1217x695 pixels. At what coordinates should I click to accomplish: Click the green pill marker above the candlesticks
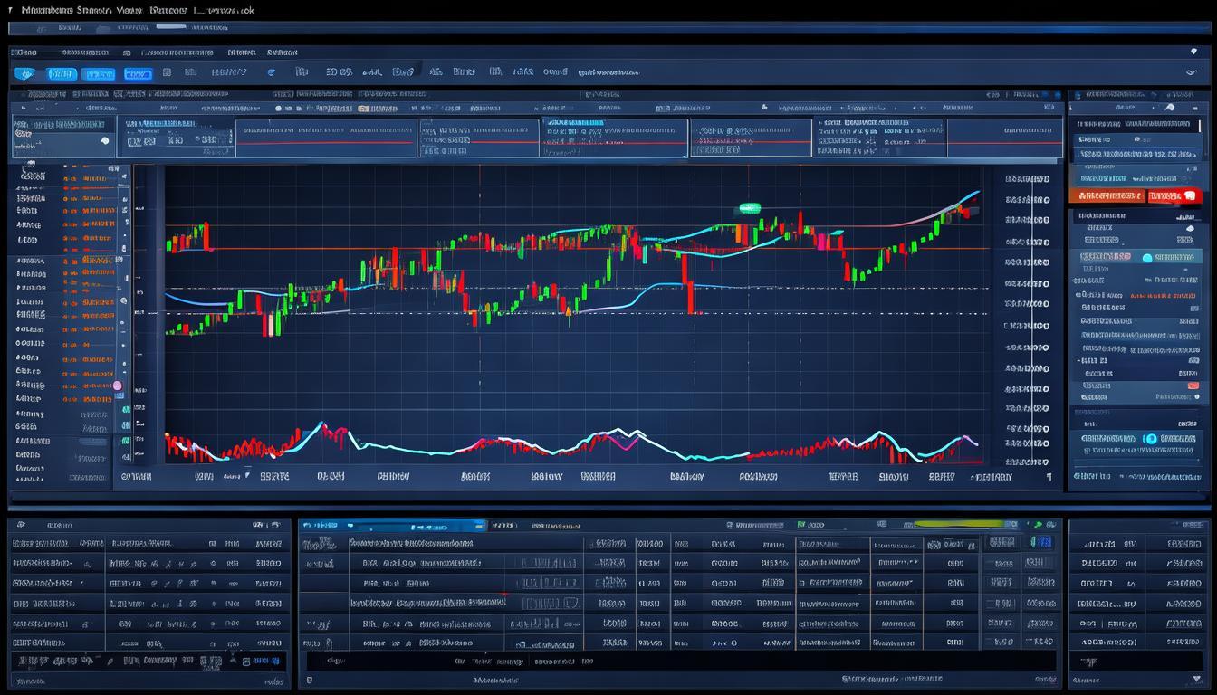[748, 208]
